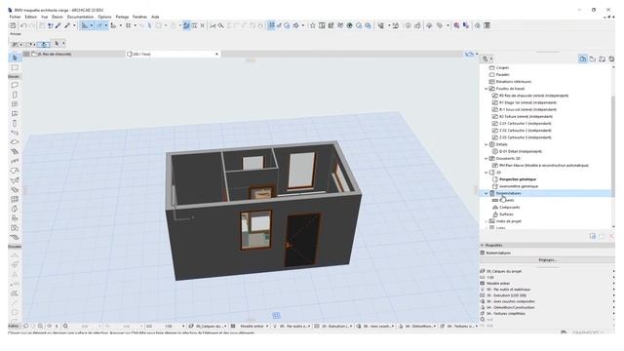Click the favorites star icon in the toolbar
Viewport: 624px width, 351px height.
[x=313, y=25]
